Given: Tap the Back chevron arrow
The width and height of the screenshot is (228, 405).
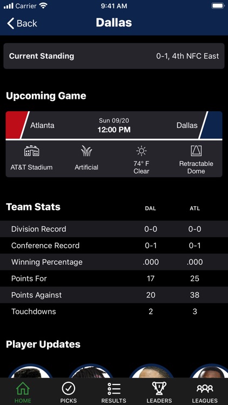Looking at the screenshot, I should point(10,23).
